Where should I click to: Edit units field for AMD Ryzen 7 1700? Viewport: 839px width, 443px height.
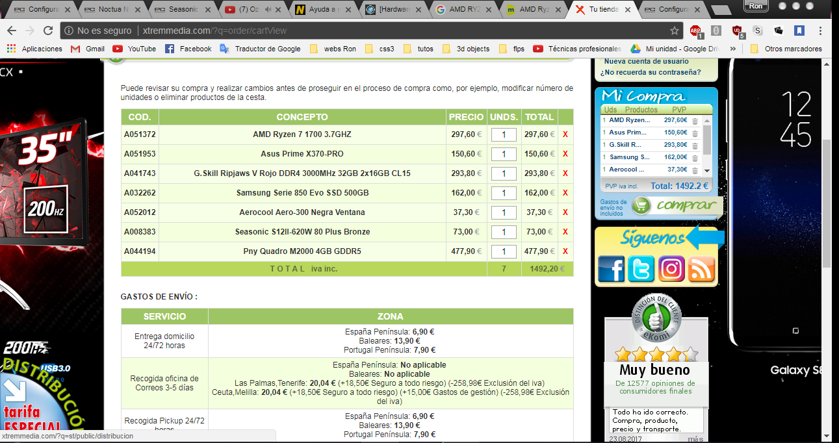pos(504,134)
